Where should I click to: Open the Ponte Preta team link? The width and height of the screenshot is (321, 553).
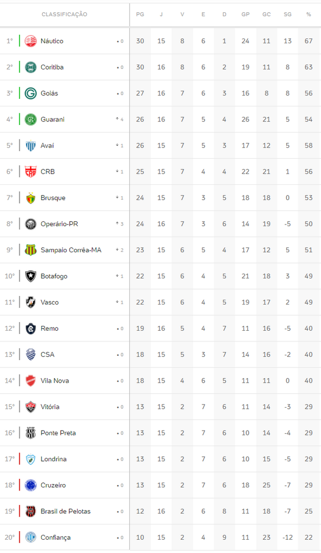(x=57, y=433)
